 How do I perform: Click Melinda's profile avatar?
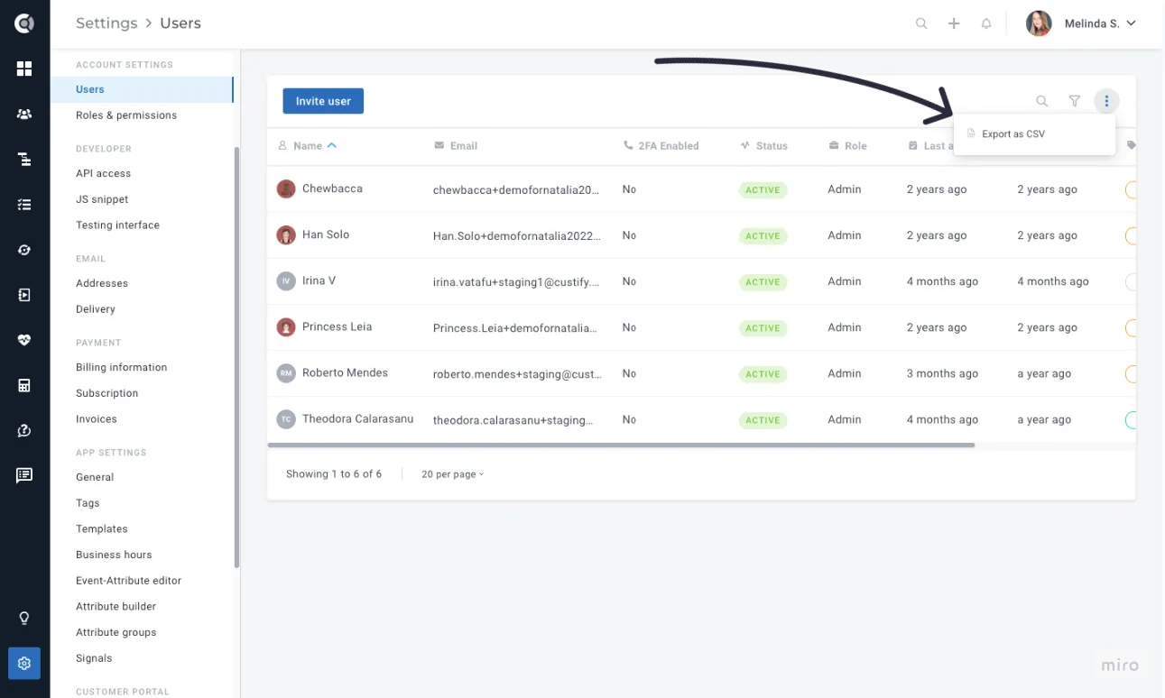(1039, 23)
